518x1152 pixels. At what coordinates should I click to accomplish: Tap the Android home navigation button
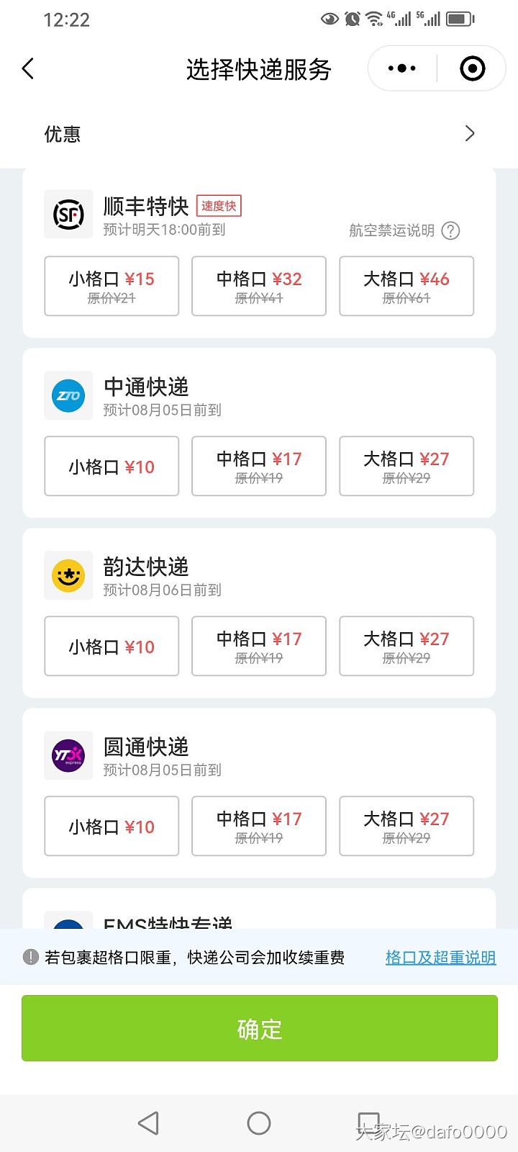(x=259, y=1122)
